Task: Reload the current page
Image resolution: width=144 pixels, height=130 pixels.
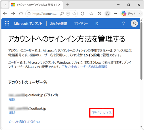Action: [x=21, y=14]
